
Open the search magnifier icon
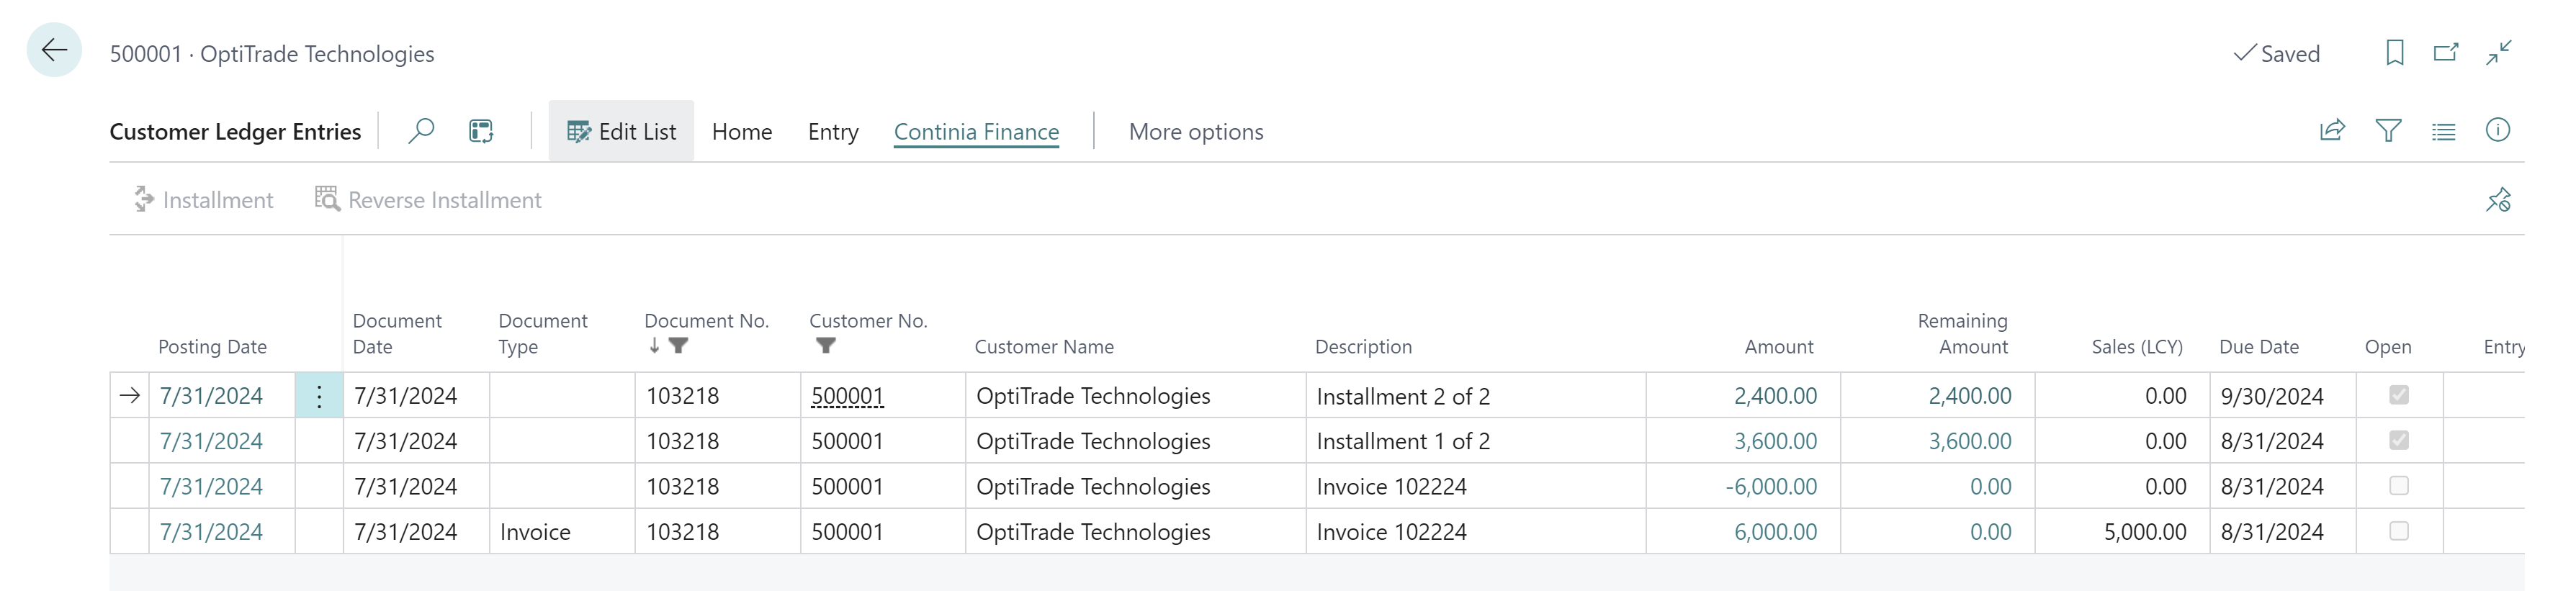(x=421, y=131)
